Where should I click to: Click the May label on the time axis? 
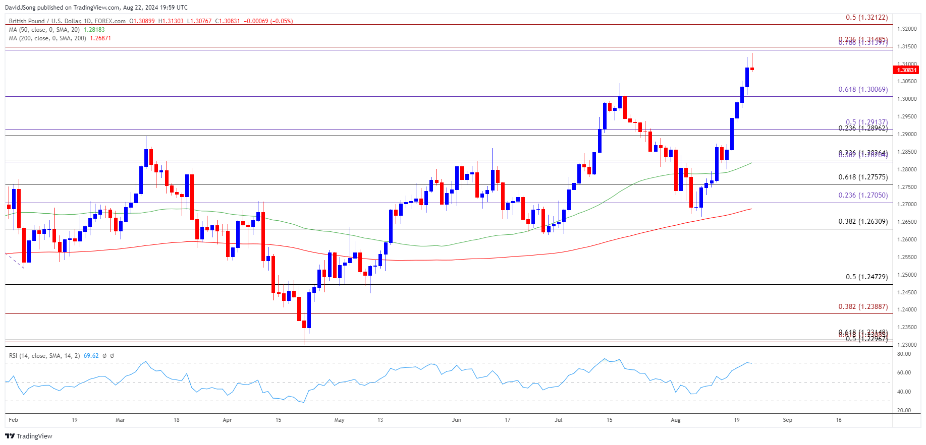340,420
